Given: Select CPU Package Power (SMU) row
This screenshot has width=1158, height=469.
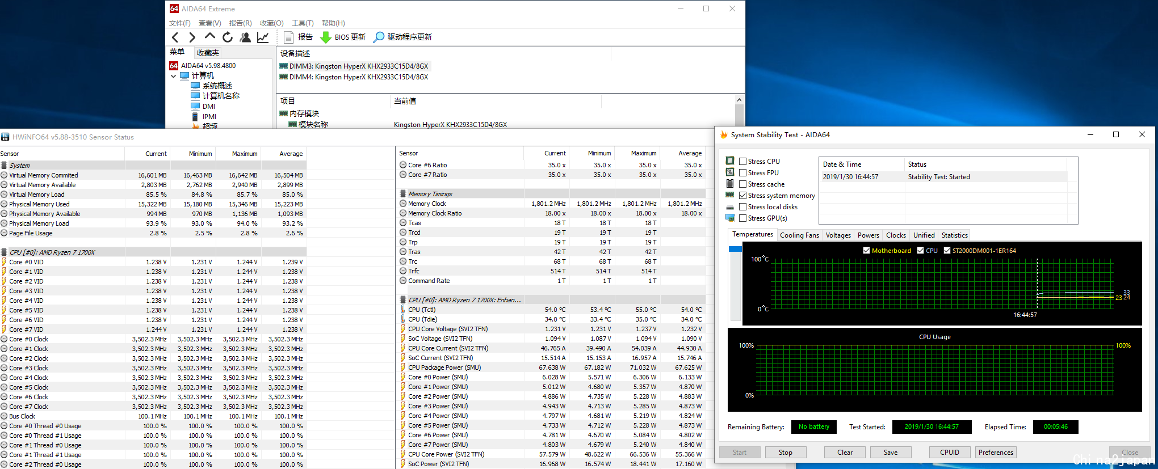Looking at the screenshot, I should (x=552, y=367).
